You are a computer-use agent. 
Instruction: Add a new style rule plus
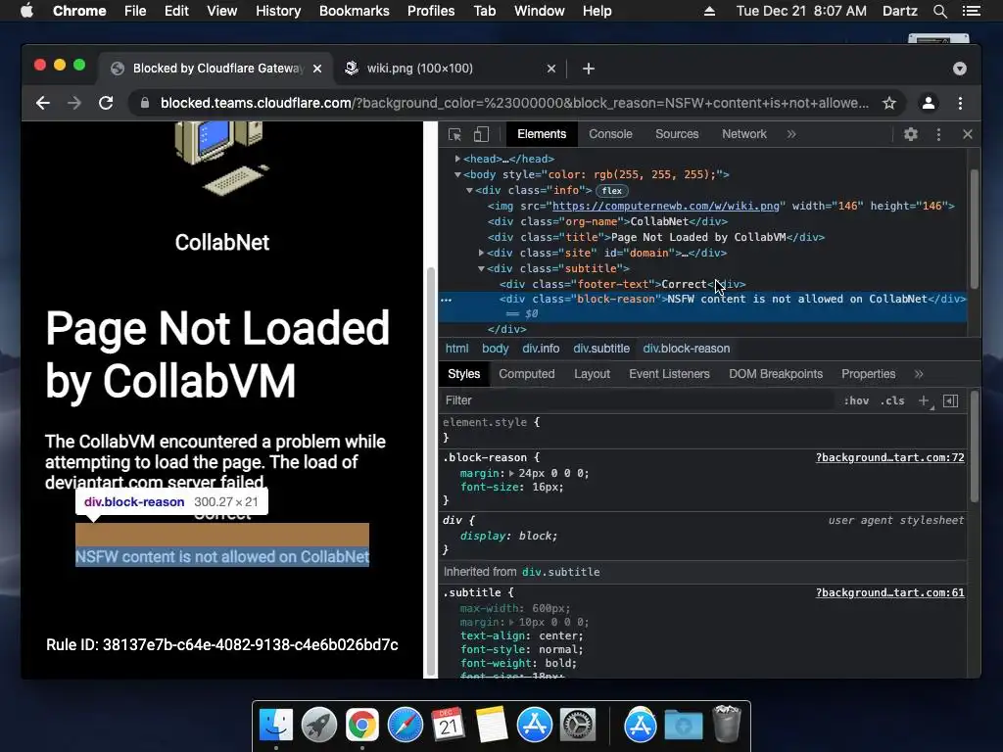click(x=924, y=400)
